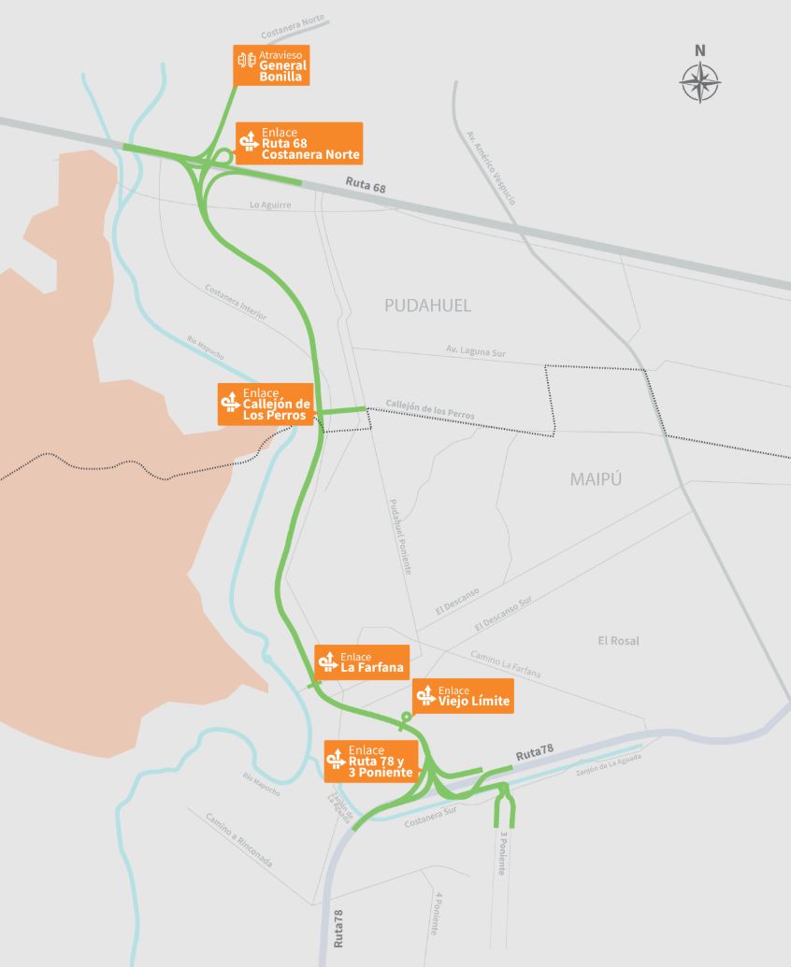791x967 pixels.
Task: Select the Enlace Ruta 78 y 3 Poniente label
Action: coord(371,761)
